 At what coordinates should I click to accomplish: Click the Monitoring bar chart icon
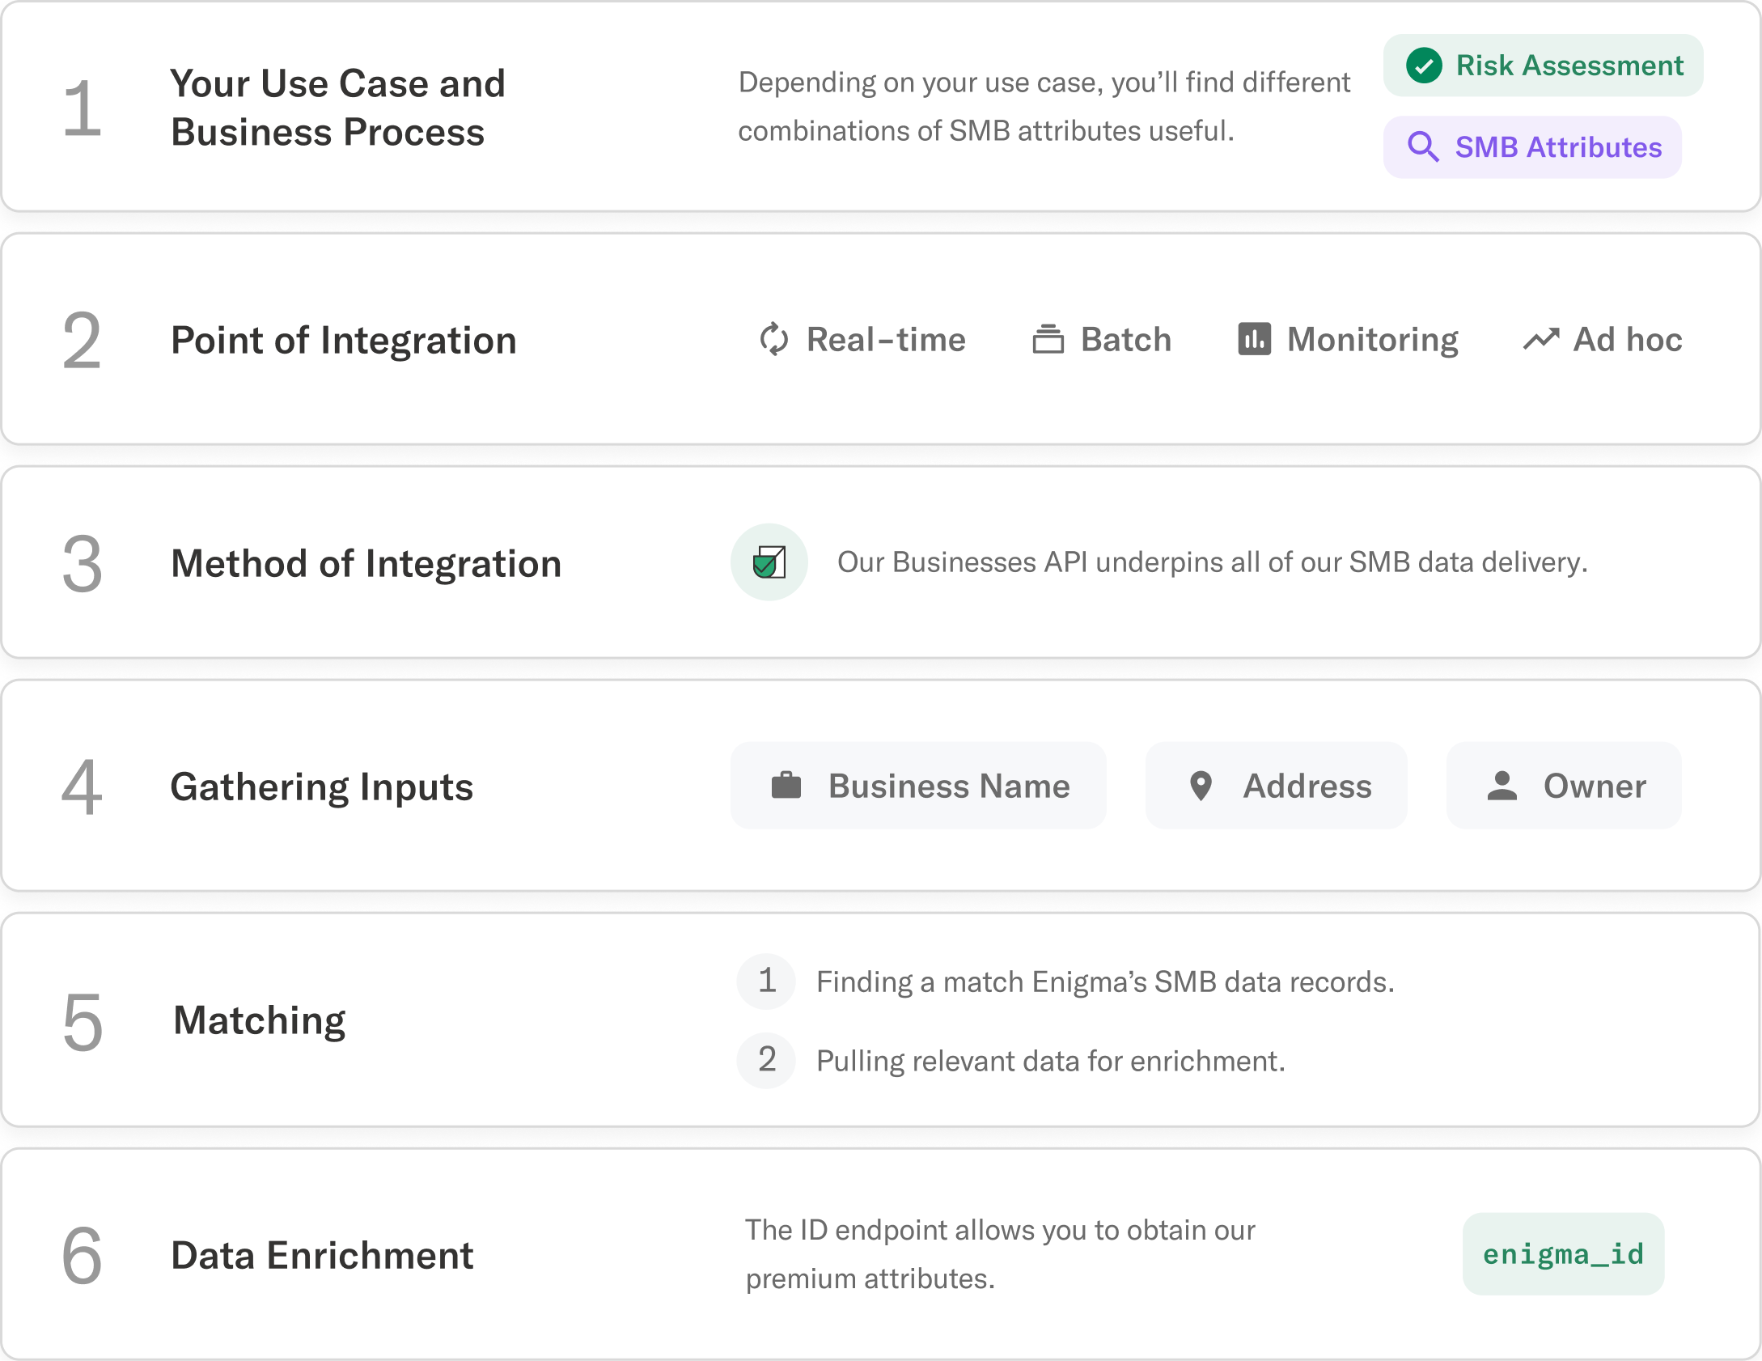coord(1254,339)
